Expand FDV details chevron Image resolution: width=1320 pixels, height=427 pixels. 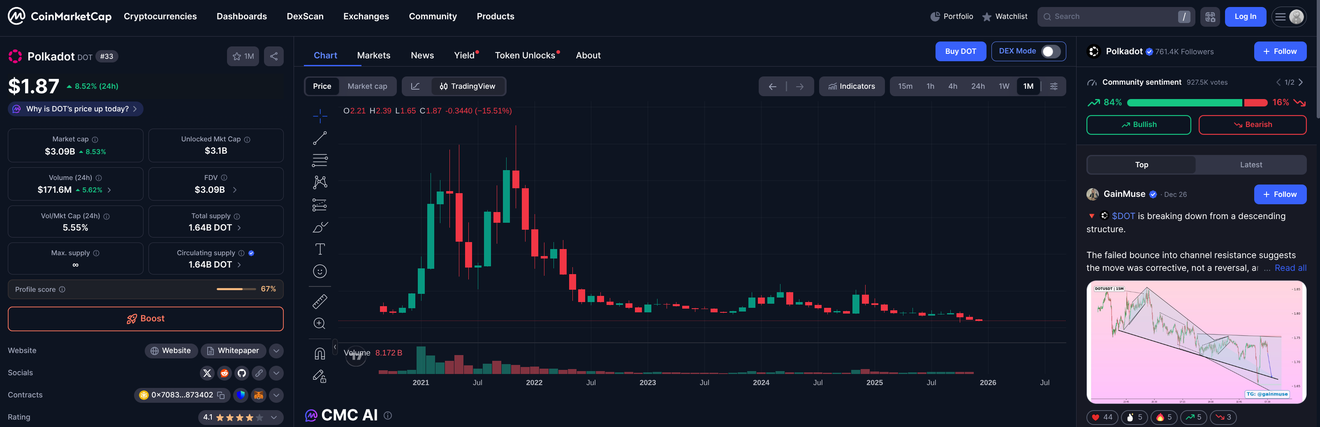pos(235,190)
